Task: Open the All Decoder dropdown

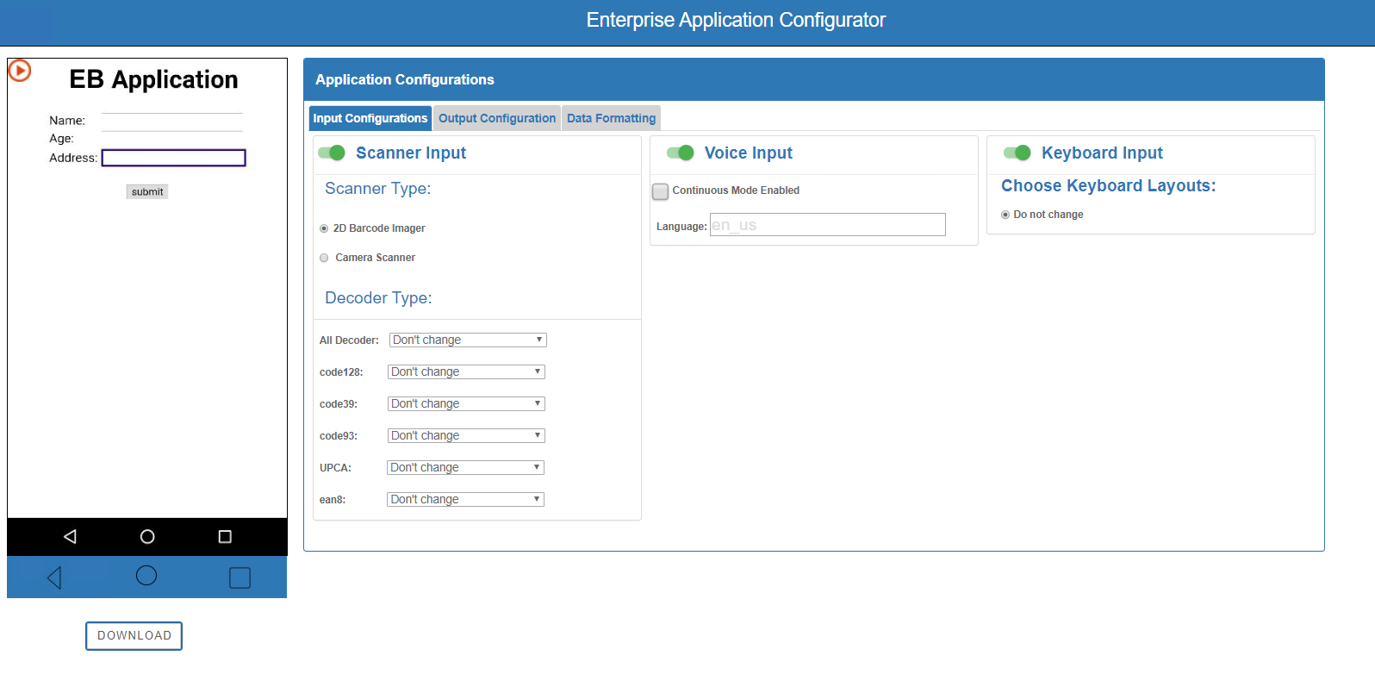Action: [x=468, y=340]
